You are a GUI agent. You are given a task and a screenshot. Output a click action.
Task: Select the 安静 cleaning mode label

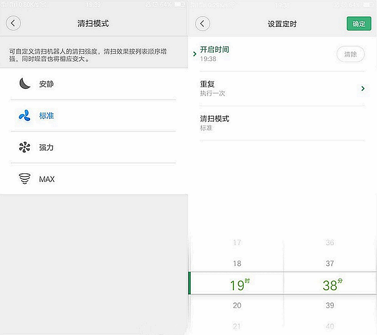[x=46, y=84]
